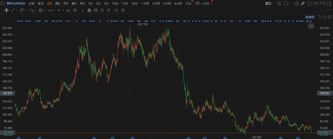Enter fullscreen chart mode
The width and height of the screenshot is (333, 139).
309,4
